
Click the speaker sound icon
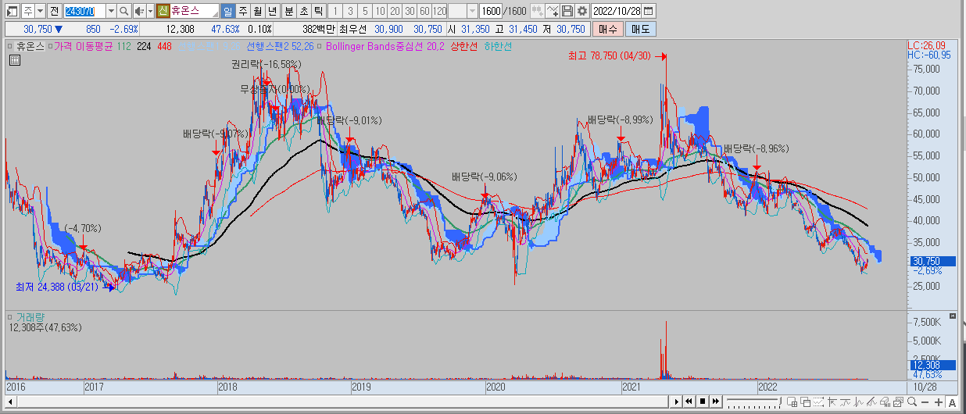click(x=139, y=11)
